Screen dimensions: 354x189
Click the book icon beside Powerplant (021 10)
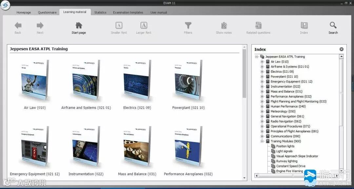pos(268,76)
